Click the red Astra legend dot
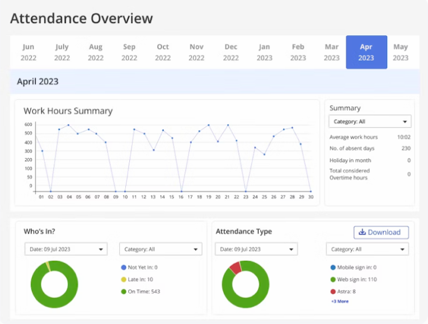The width and height of the screenshot is (428, 324). (333, 291)
